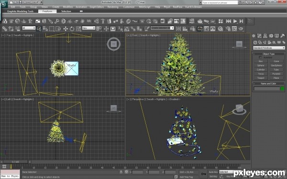
Task: Open the View reference coordinate dropdown
Action: click(88, 28)
